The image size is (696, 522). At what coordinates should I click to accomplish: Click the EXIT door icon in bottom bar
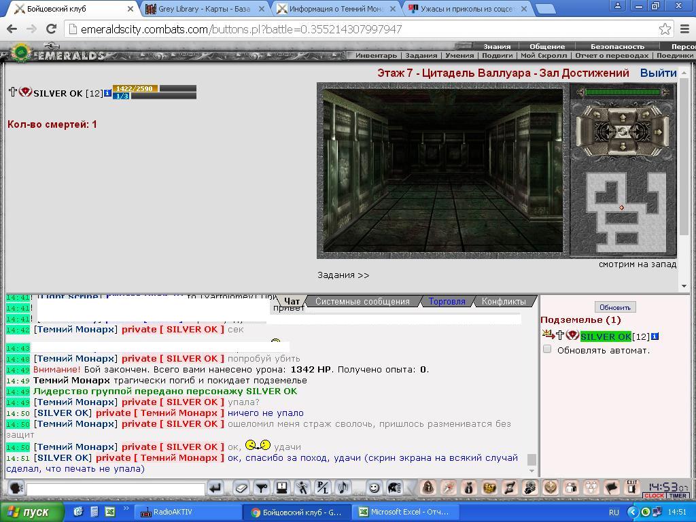pos(632,487)
